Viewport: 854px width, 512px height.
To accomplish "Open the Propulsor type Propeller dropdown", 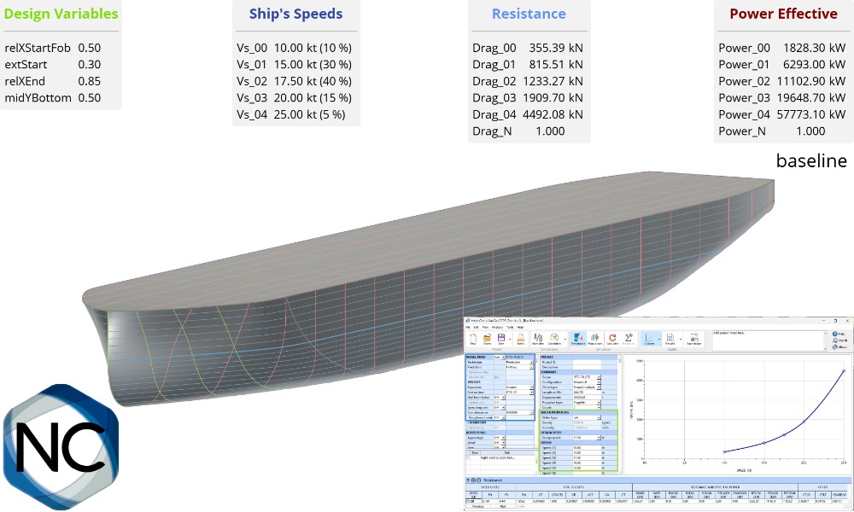I will click(598, 403).
